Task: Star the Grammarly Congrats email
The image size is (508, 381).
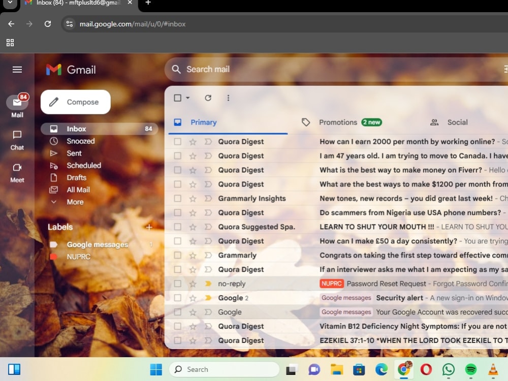Action: click(x=193, y=256)
